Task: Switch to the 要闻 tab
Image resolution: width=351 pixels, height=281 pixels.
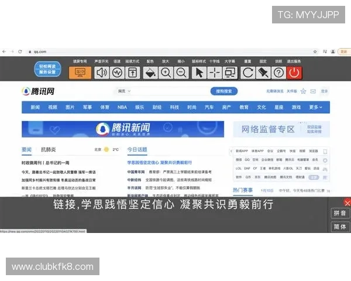Action: coord(26,149)
